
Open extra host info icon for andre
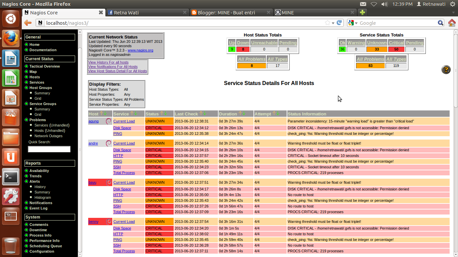(109, 143)
